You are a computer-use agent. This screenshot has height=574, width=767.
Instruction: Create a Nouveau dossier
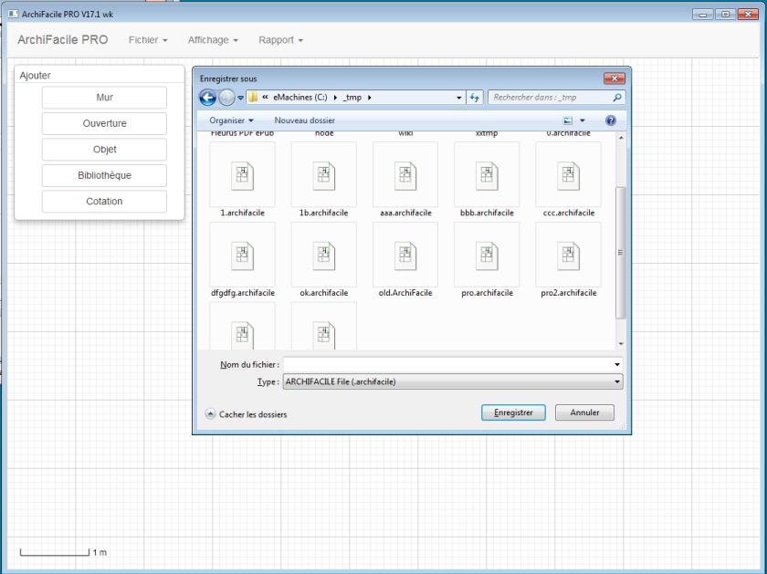click(x=304, y=120)
